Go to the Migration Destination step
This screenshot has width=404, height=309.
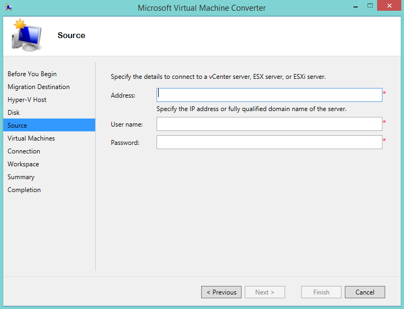[x=39, y=87]
